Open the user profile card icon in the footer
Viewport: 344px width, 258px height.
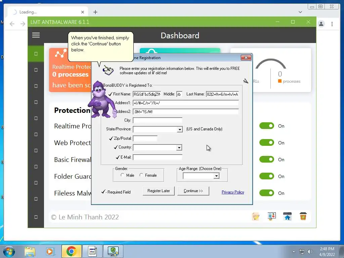[271, 217]
